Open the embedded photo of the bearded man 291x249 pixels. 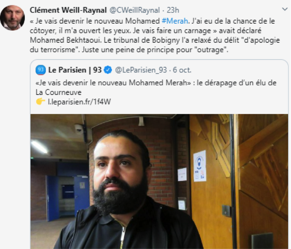(160, 181)
